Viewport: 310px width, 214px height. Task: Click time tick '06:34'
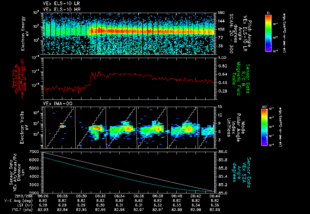pyautogui.click(x=119, y=196)
